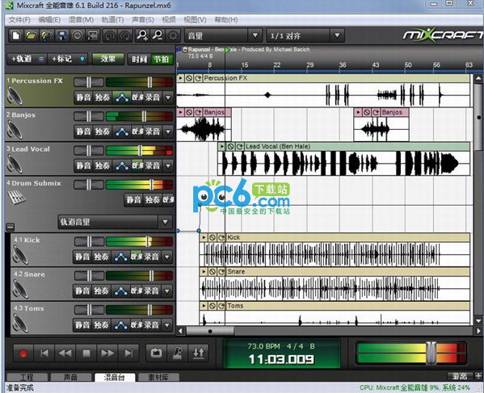Click the metronome icon in transport bar
The image size is (484, 393).
pos(178,353)
